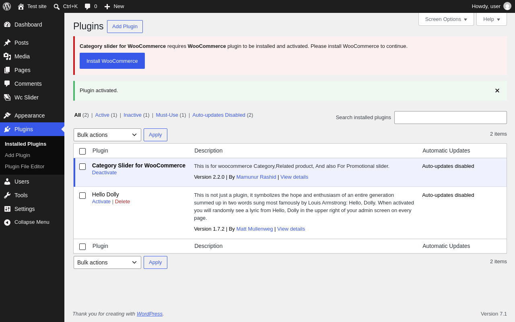The height and width of the screenshot is (322, 515).
Task: Click the Users person icon
Action: click(7, 182)
